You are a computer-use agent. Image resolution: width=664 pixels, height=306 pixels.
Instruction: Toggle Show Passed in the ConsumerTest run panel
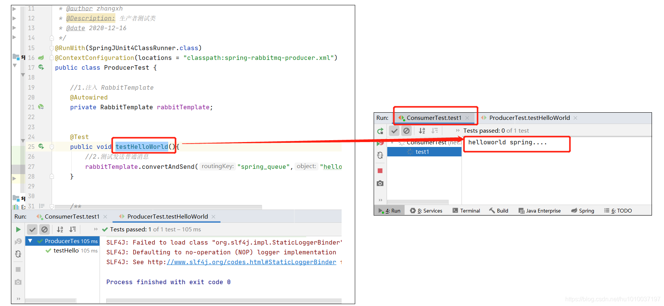point(394,131)
